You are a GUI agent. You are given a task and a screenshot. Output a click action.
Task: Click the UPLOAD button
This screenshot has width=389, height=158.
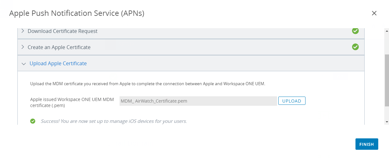point(292,101)
